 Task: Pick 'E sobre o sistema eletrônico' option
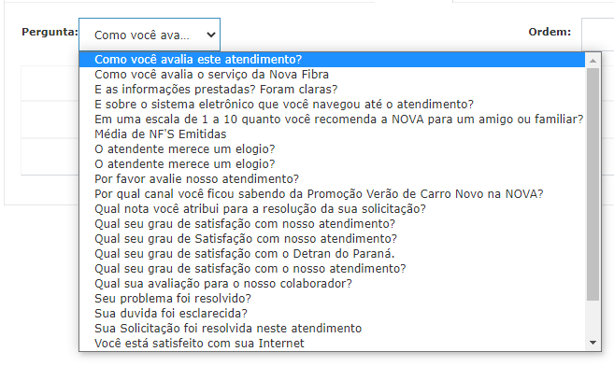(332, 104)
